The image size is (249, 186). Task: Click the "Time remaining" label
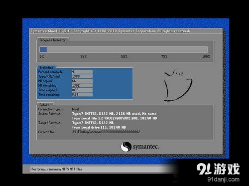click(x=49, y=94)
